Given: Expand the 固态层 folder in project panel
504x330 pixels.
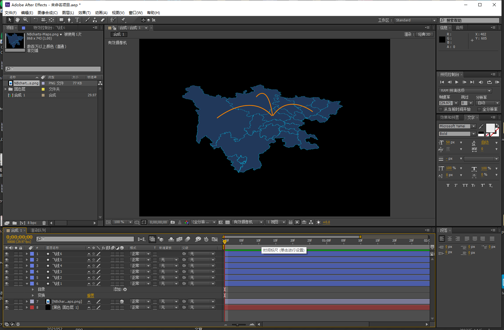Looking at the screenshot, I should [6, 89].
